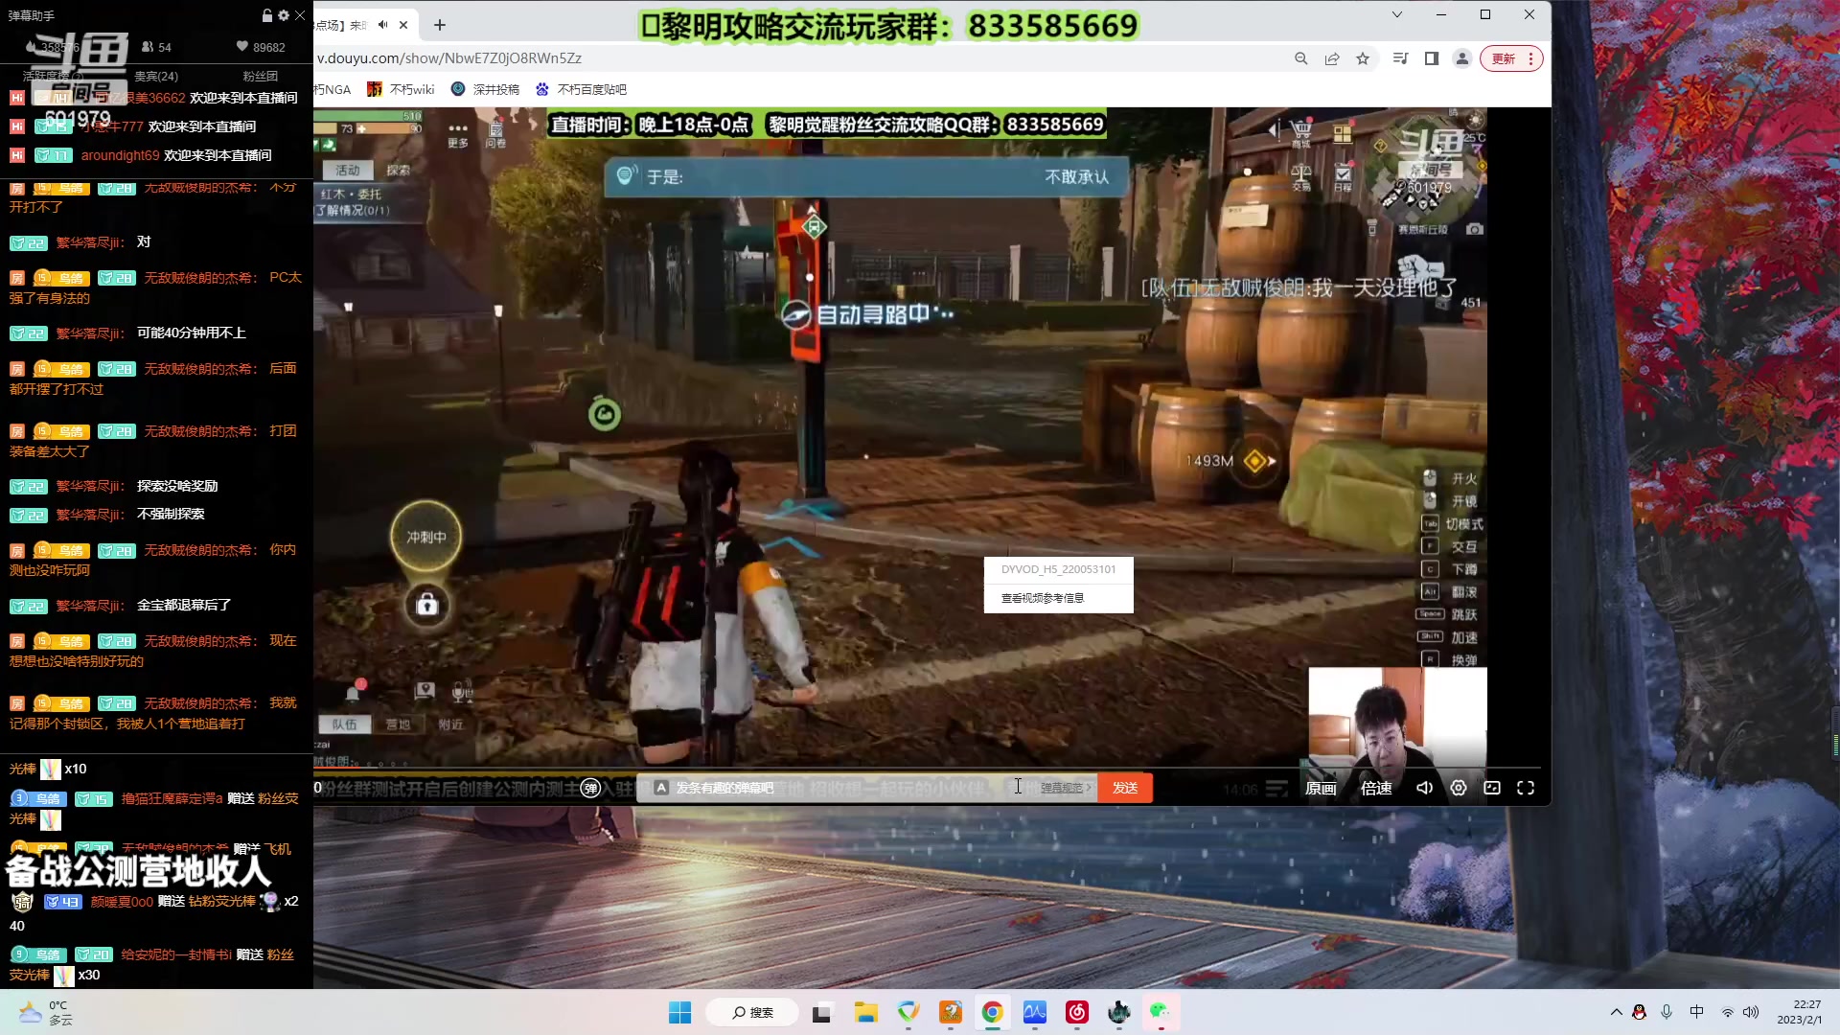The height and width of the screenshot is (1035, 1840).
Task: Expand hidden system tray icons
Action: pyautogui.click(x=1617, y=1012)
